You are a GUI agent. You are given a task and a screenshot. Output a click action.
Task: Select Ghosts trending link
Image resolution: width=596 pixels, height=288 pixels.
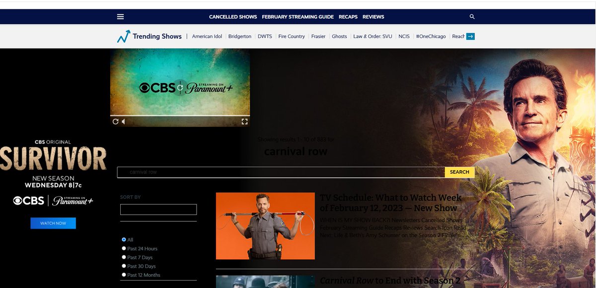pos(339,36)
